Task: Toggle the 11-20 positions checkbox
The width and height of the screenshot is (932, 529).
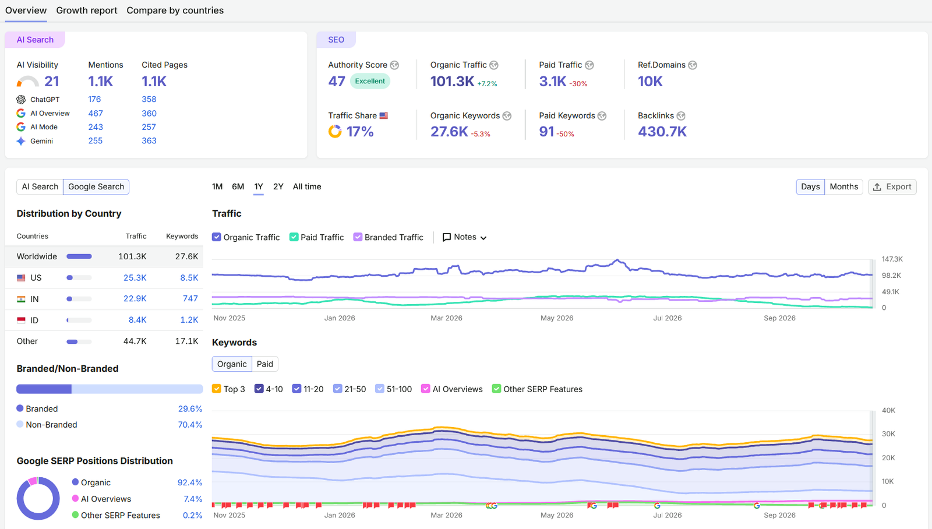Action: point(297,389)
